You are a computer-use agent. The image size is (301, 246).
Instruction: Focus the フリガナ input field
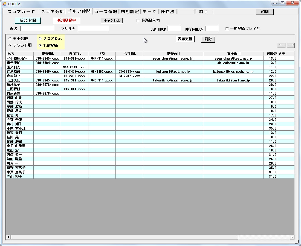(93, 28)
